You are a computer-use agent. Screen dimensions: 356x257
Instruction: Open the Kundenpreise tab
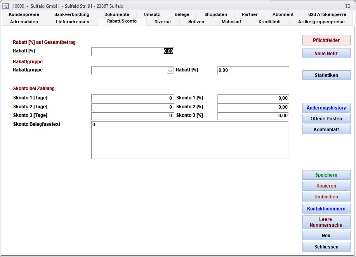(24, 14)
